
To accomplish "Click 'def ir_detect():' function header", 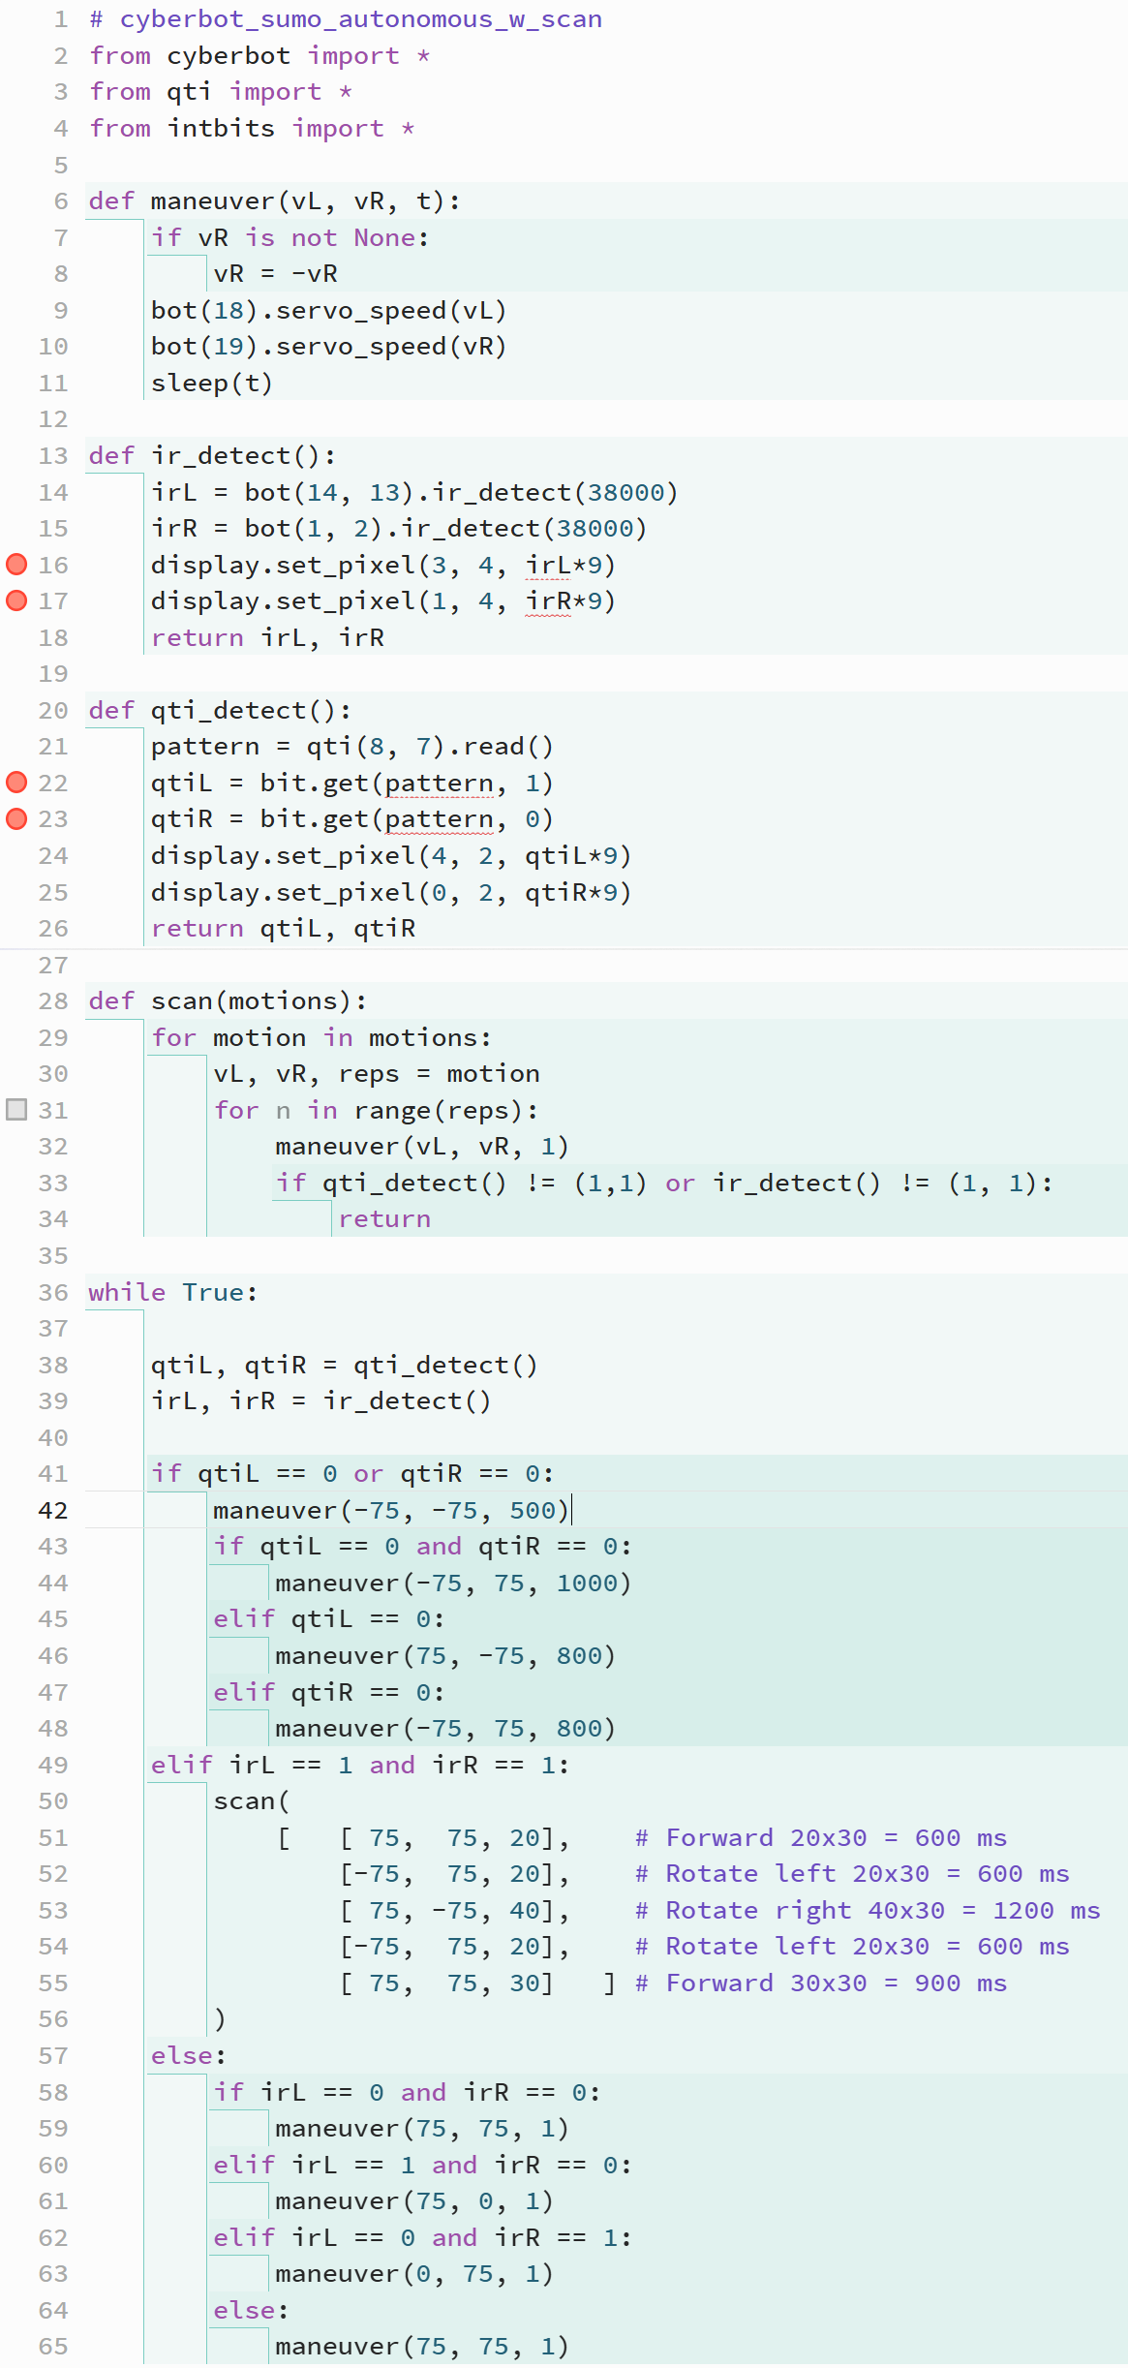I will click(212, 456).
